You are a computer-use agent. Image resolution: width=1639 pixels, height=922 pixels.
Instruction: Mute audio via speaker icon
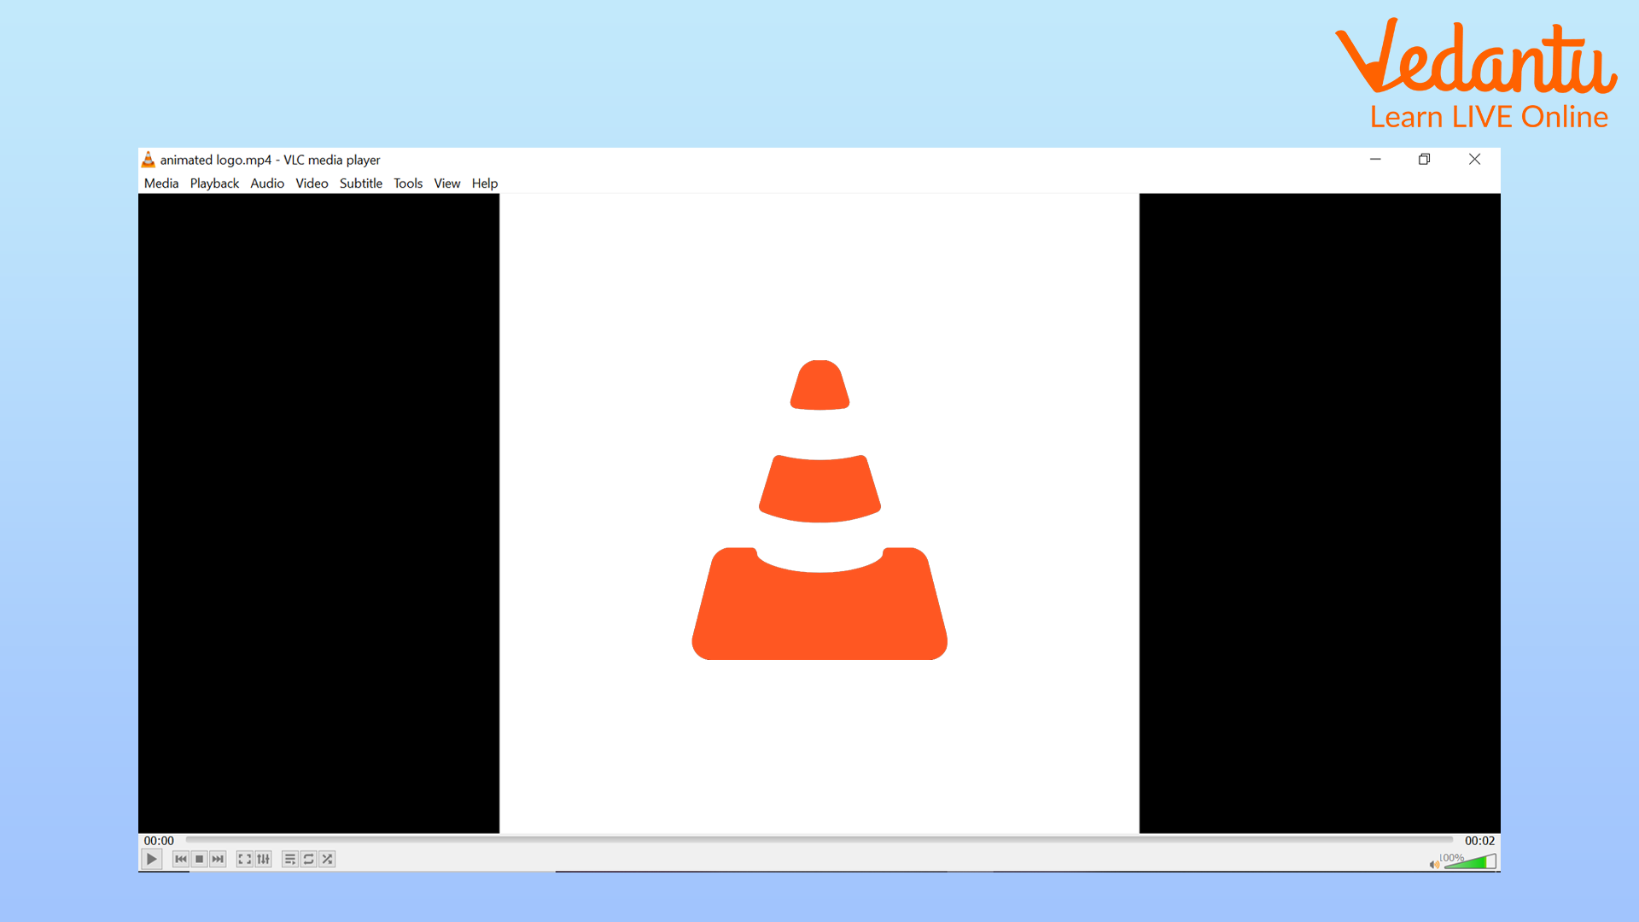pos(1434,864)
